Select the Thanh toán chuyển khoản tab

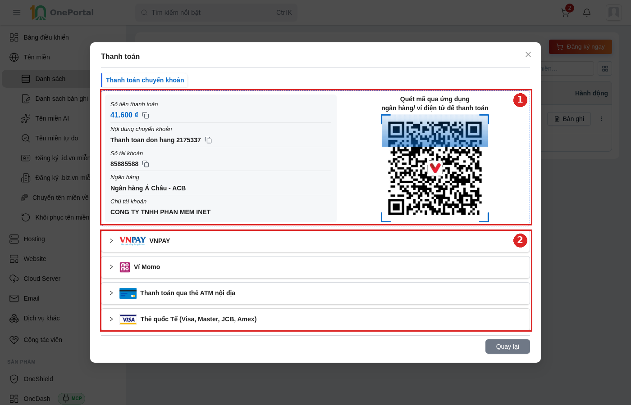[x=145, y=80]
